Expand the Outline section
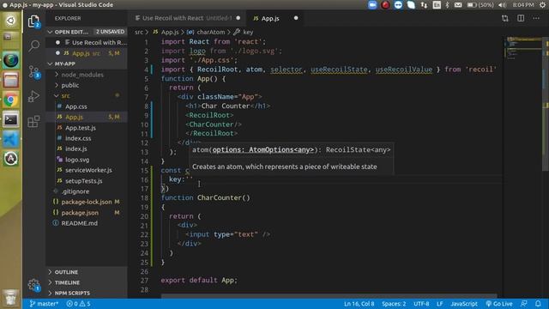 pyautogui.click(x=87, y=272)
